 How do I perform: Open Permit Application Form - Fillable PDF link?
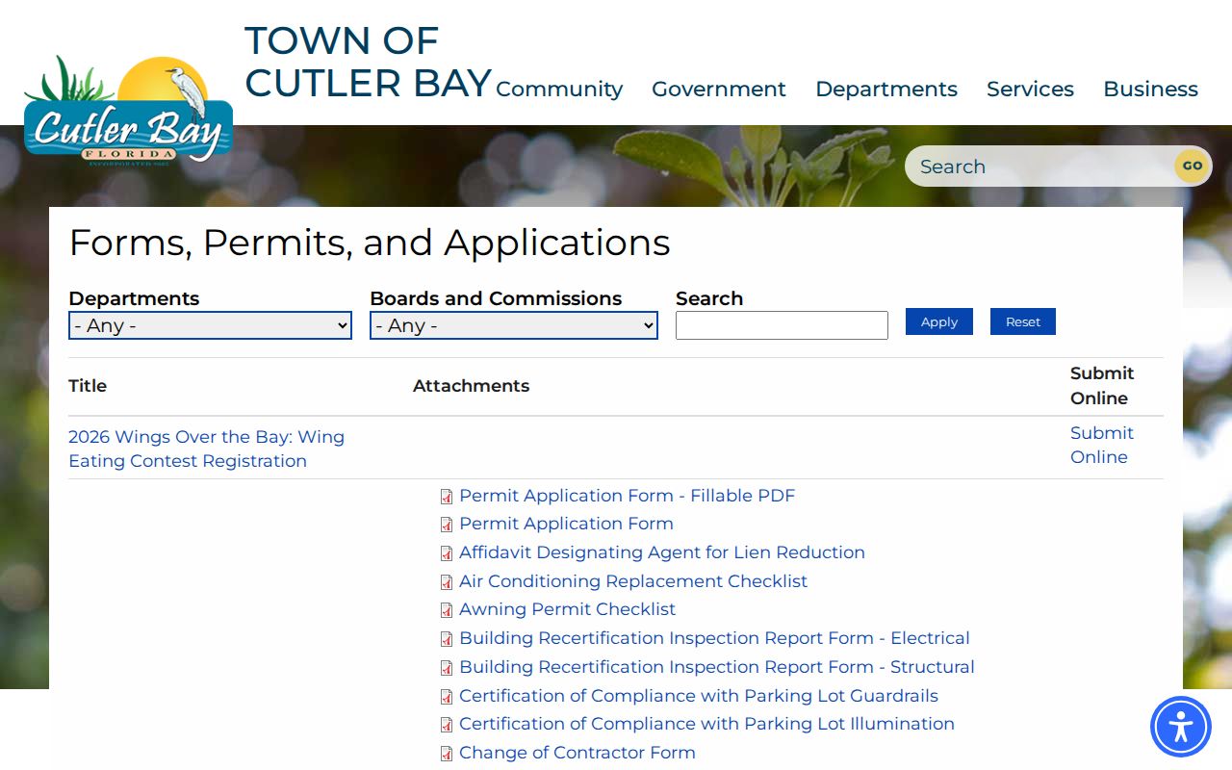628,496
